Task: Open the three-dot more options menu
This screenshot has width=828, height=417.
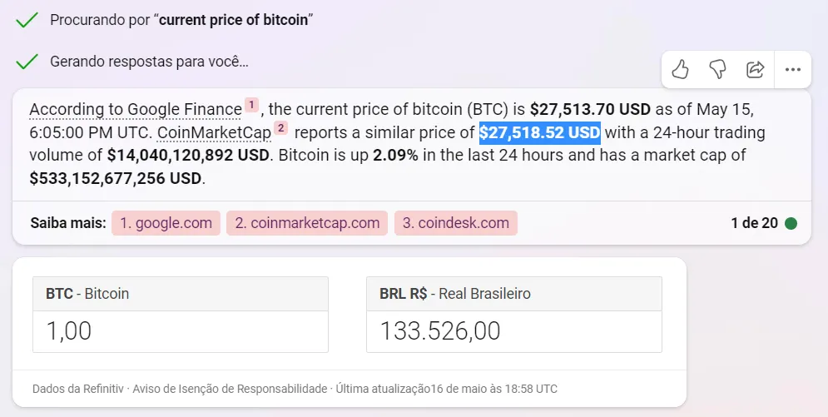Action: tap(792, 69)
